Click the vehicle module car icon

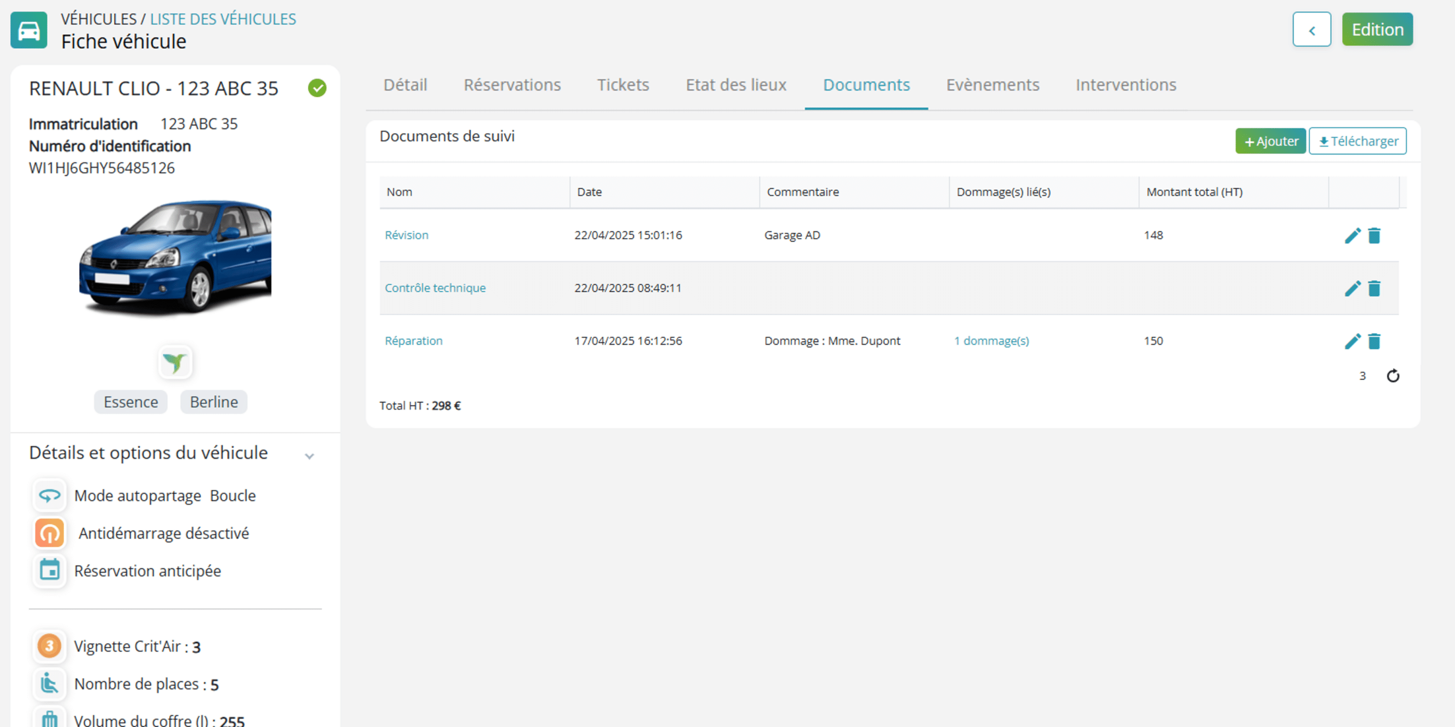[29, 30]
